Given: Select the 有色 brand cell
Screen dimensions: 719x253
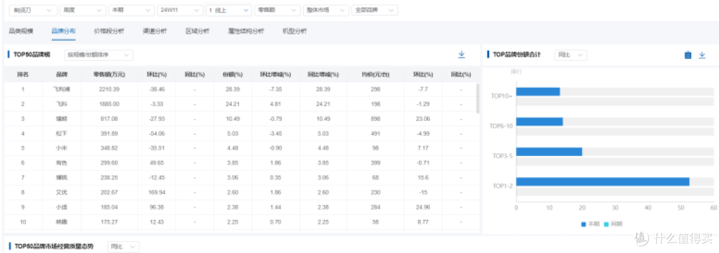Looking at the screenshot, I should (61, 163).
